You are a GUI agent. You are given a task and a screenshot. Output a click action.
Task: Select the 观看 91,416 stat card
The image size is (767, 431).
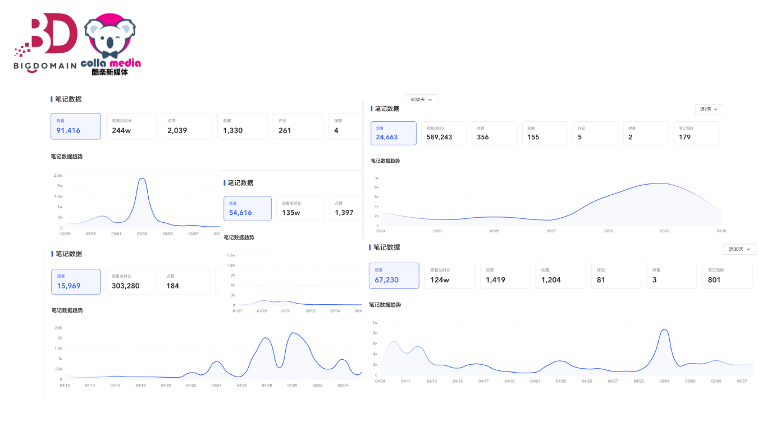point(76,126)
